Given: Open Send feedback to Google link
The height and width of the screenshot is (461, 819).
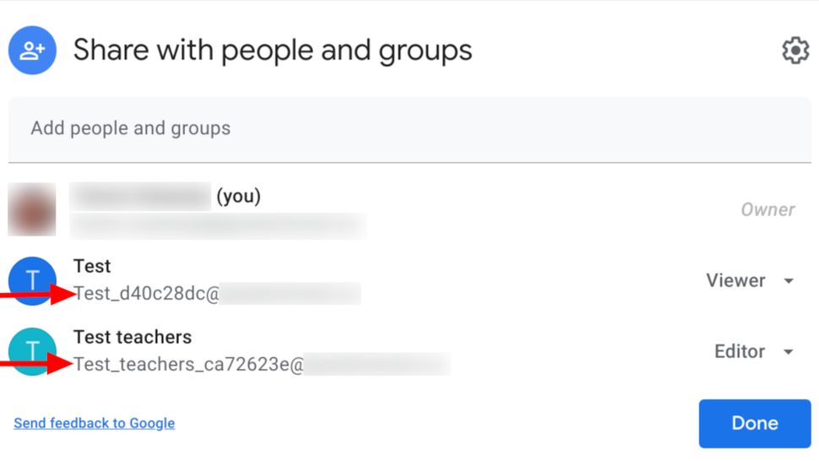Looking at the screenshot, I should [95, 423].
